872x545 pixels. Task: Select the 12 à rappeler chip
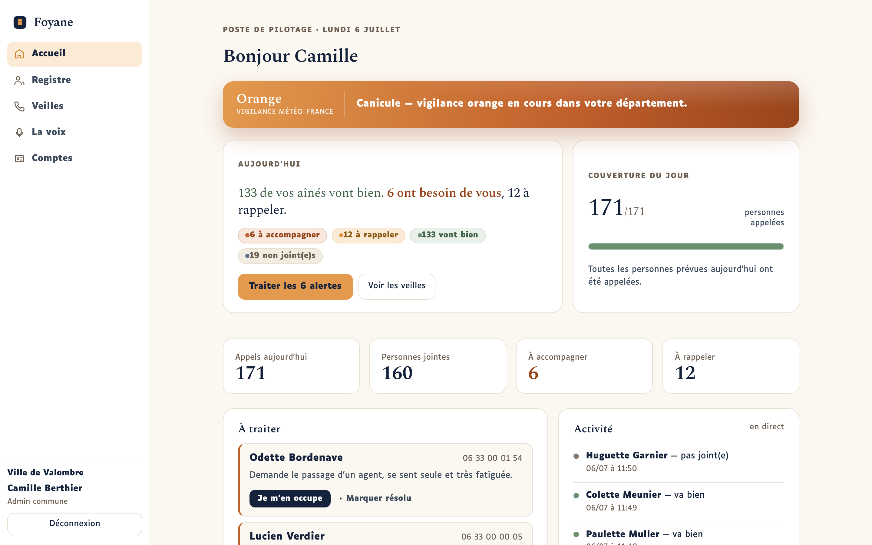[368, 235]
